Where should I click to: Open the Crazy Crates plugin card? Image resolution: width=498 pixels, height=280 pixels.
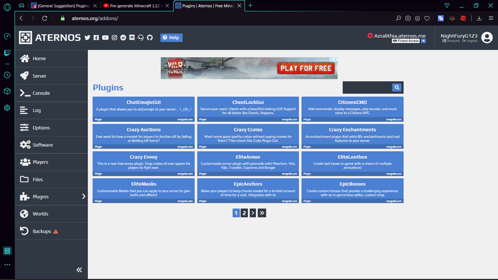(248, 136)
